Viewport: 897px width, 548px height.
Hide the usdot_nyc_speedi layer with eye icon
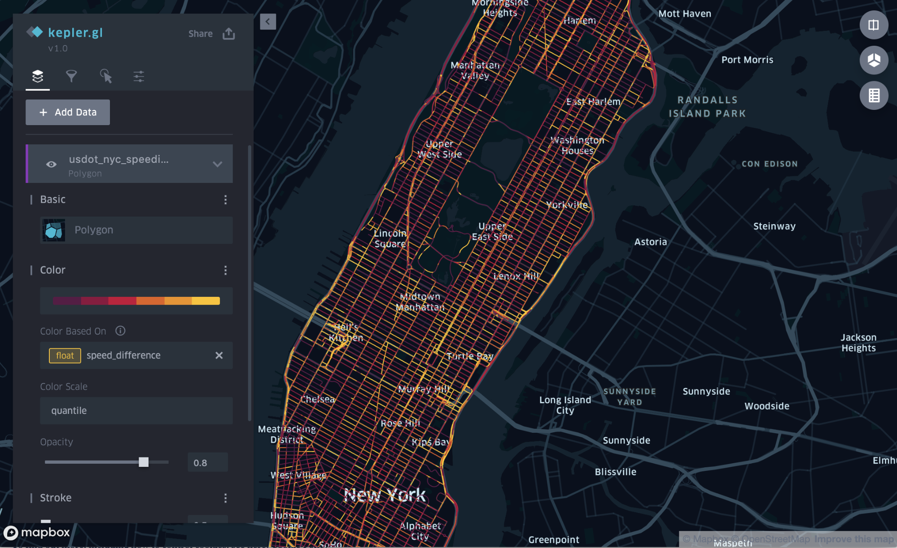coord(52,164)
